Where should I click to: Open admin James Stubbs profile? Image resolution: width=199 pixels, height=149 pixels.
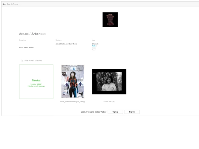29,47
